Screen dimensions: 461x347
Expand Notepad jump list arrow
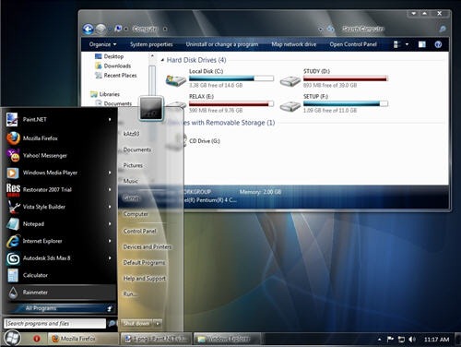click(110, 224)
